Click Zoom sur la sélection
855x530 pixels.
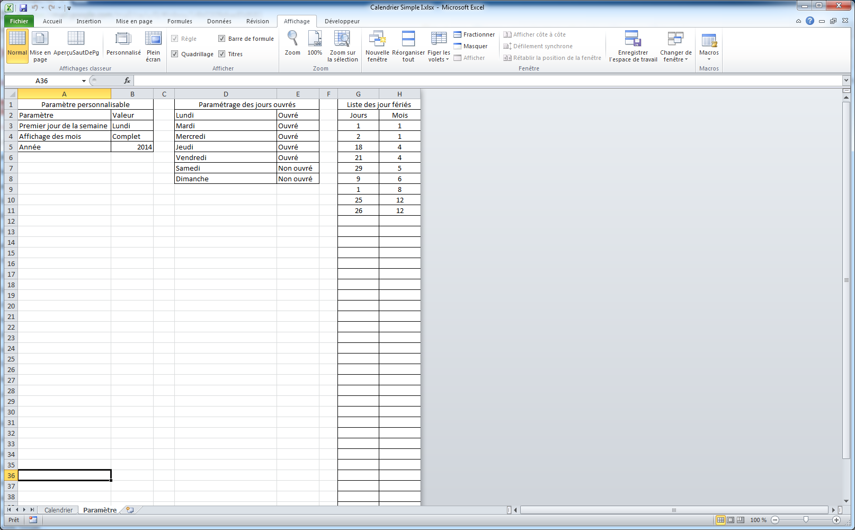coord(342,46)
